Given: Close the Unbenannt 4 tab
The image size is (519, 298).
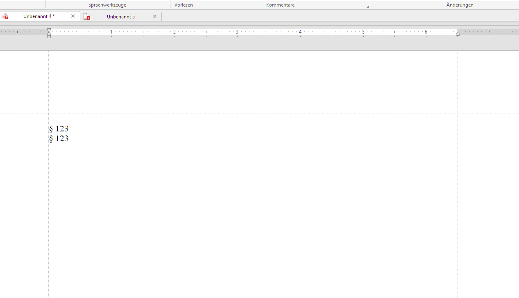Looking at the screenshot, I should click(x=73, y=16).
